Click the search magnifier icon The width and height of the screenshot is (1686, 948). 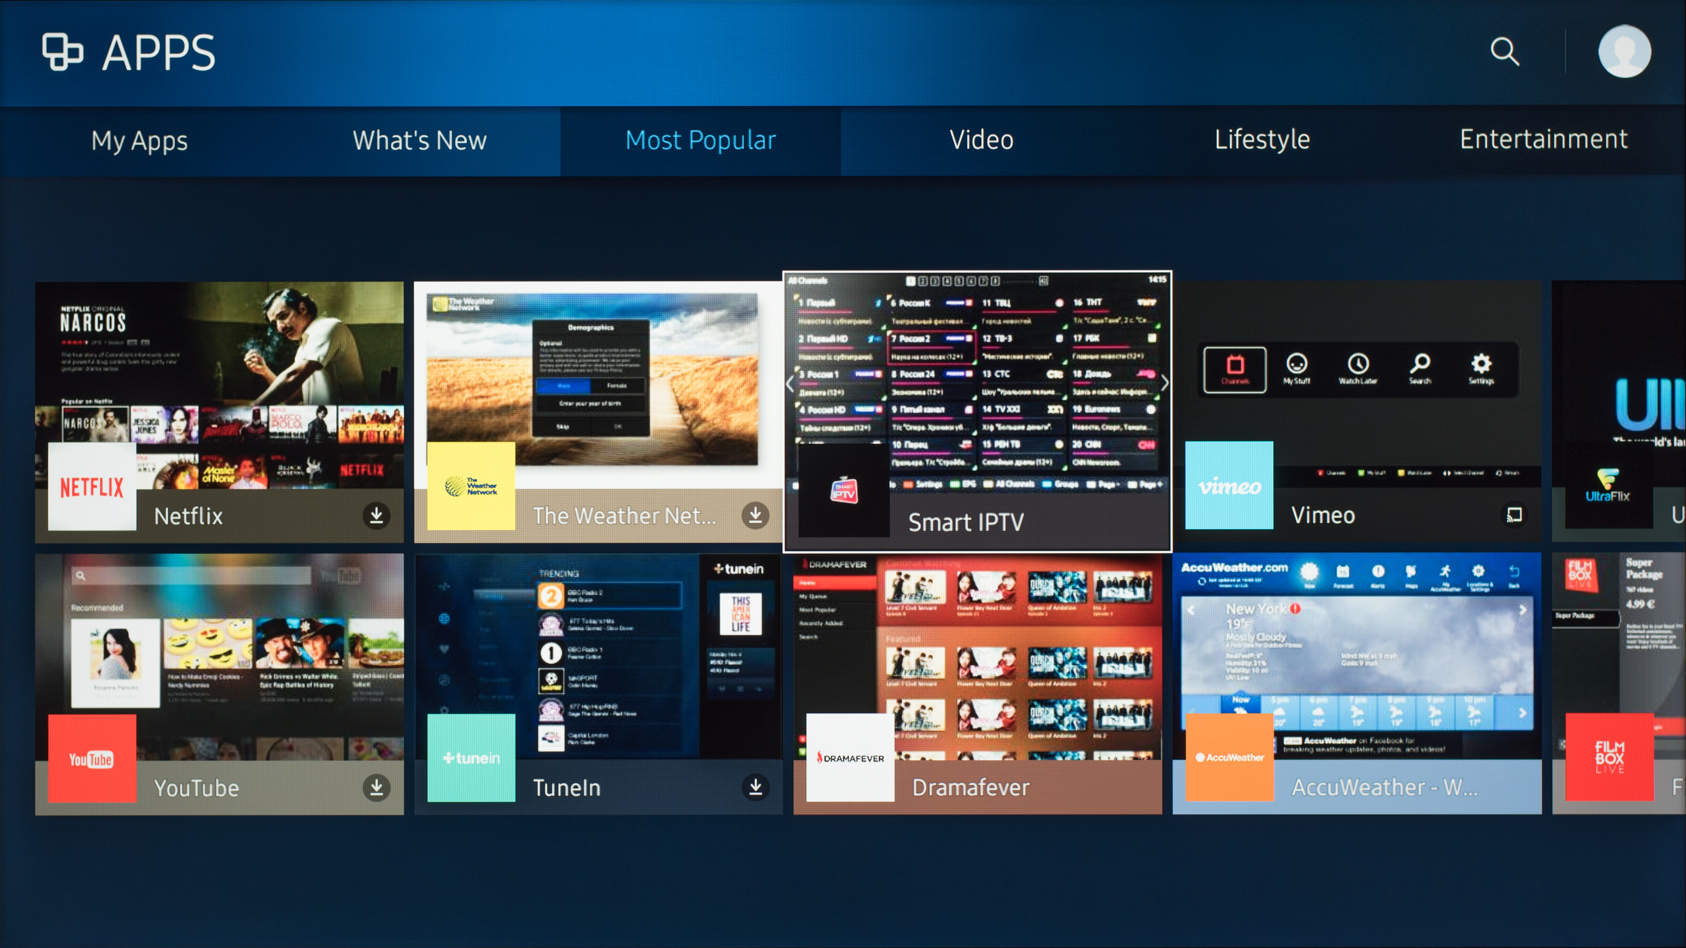1504,51
